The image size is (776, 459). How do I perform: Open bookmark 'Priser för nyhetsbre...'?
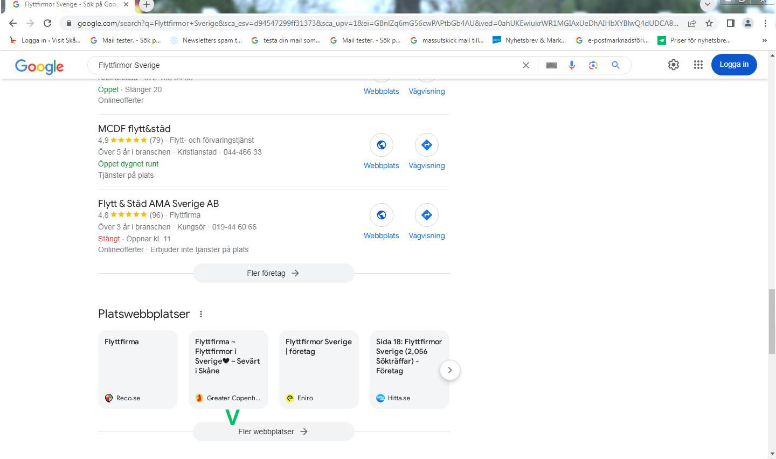(x=694, y=40)
